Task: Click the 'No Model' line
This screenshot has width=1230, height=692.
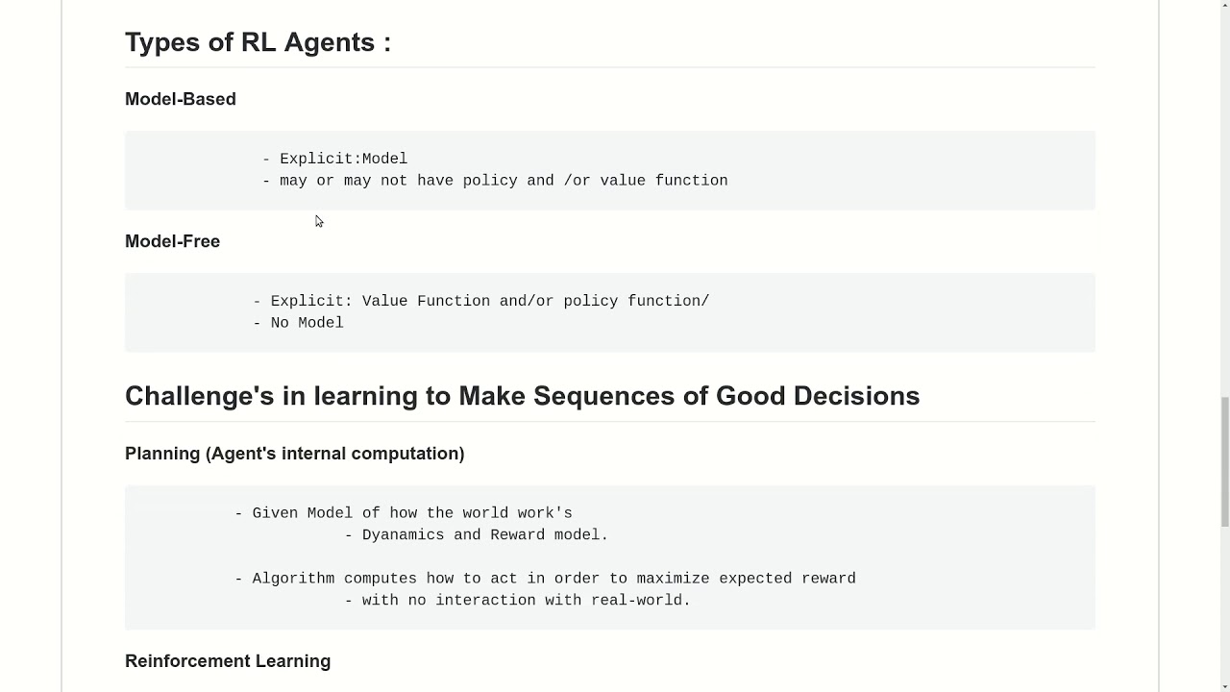Action: [x=298, y=323]
